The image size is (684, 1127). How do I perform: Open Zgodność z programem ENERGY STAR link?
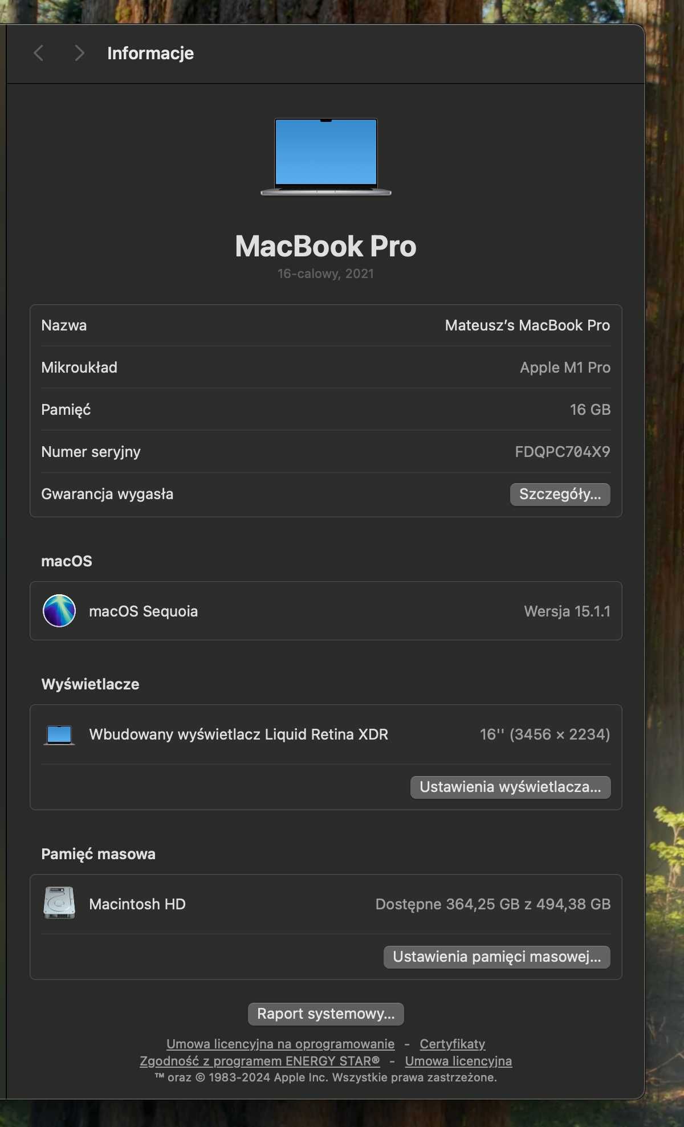(260, 1061)
